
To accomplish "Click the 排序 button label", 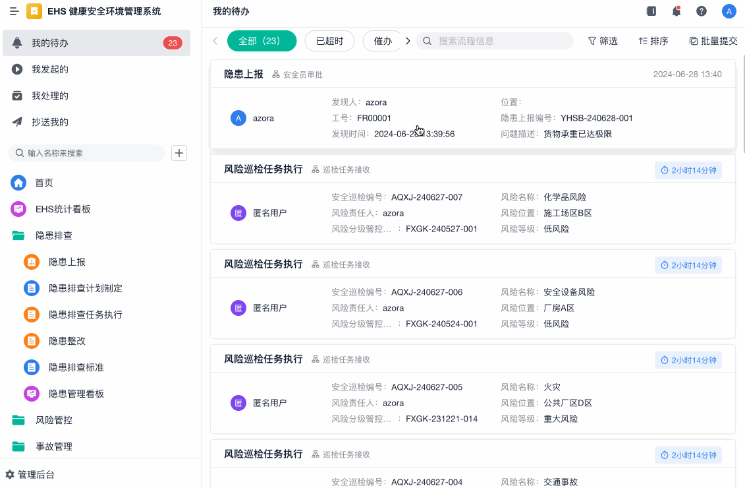I will click(659, 42).
